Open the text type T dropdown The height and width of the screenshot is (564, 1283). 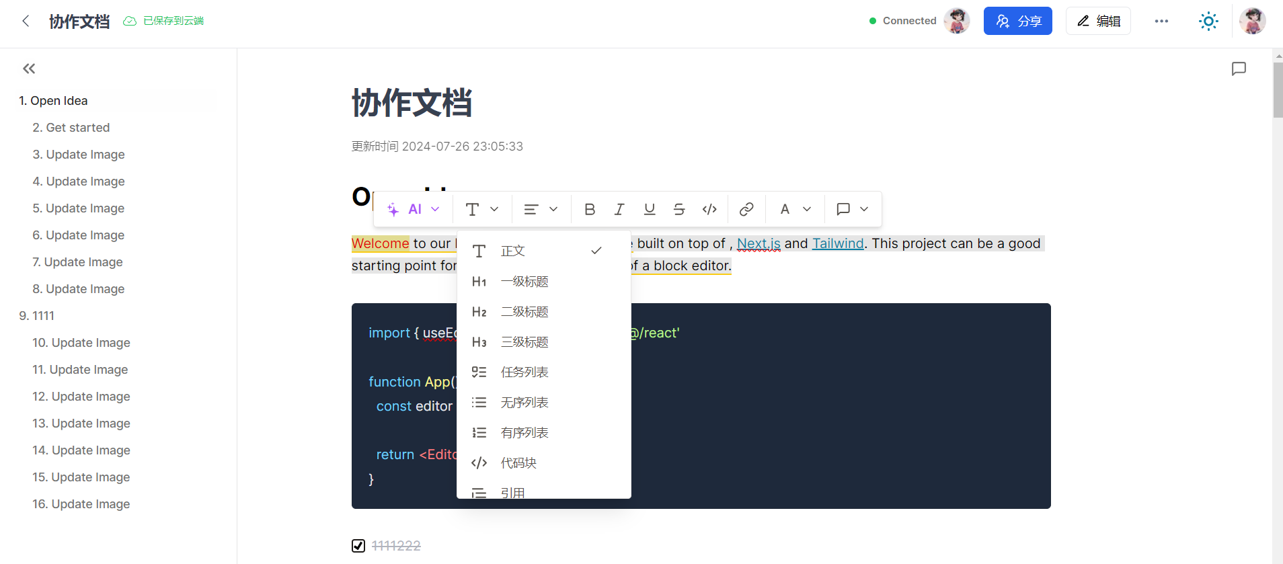482,209
